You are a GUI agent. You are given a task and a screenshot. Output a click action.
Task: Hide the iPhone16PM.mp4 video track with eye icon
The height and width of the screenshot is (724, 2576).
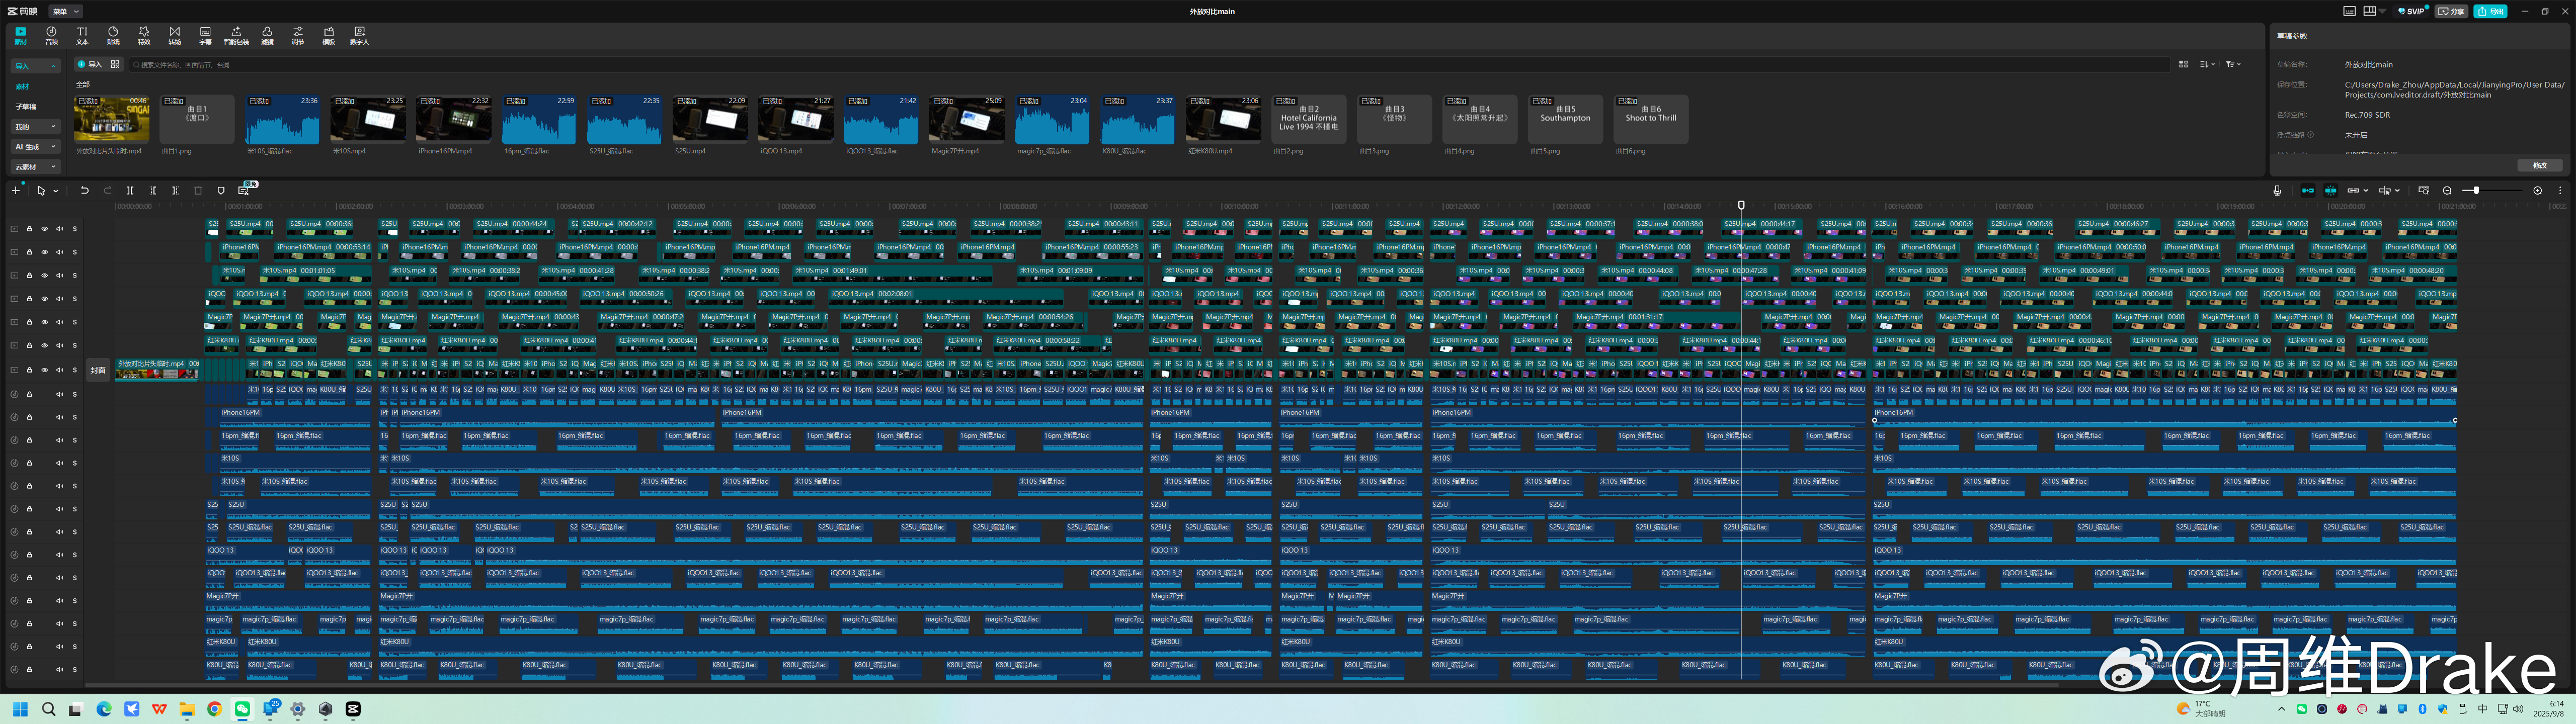(x=44, y=252)
